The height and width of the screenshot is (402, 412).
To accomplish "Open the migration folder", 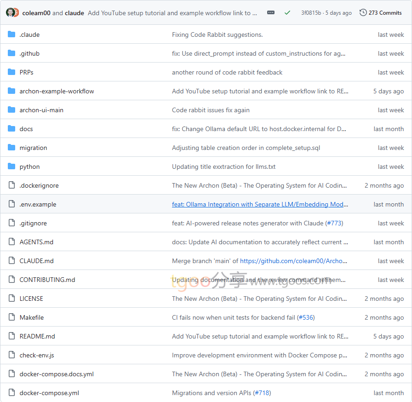I will [33, 148].
